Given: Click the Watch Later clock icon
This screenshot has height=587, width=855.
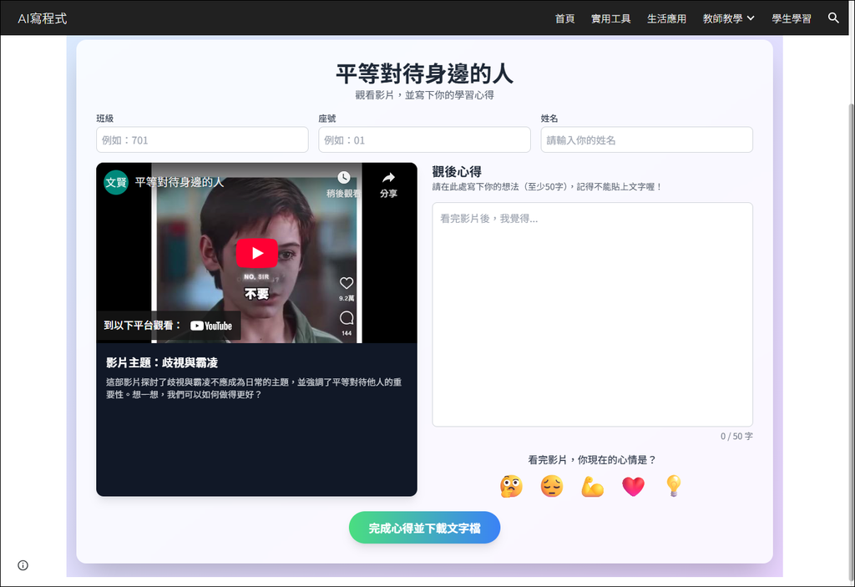Looking at the screenshot, I should click(343, 178).
